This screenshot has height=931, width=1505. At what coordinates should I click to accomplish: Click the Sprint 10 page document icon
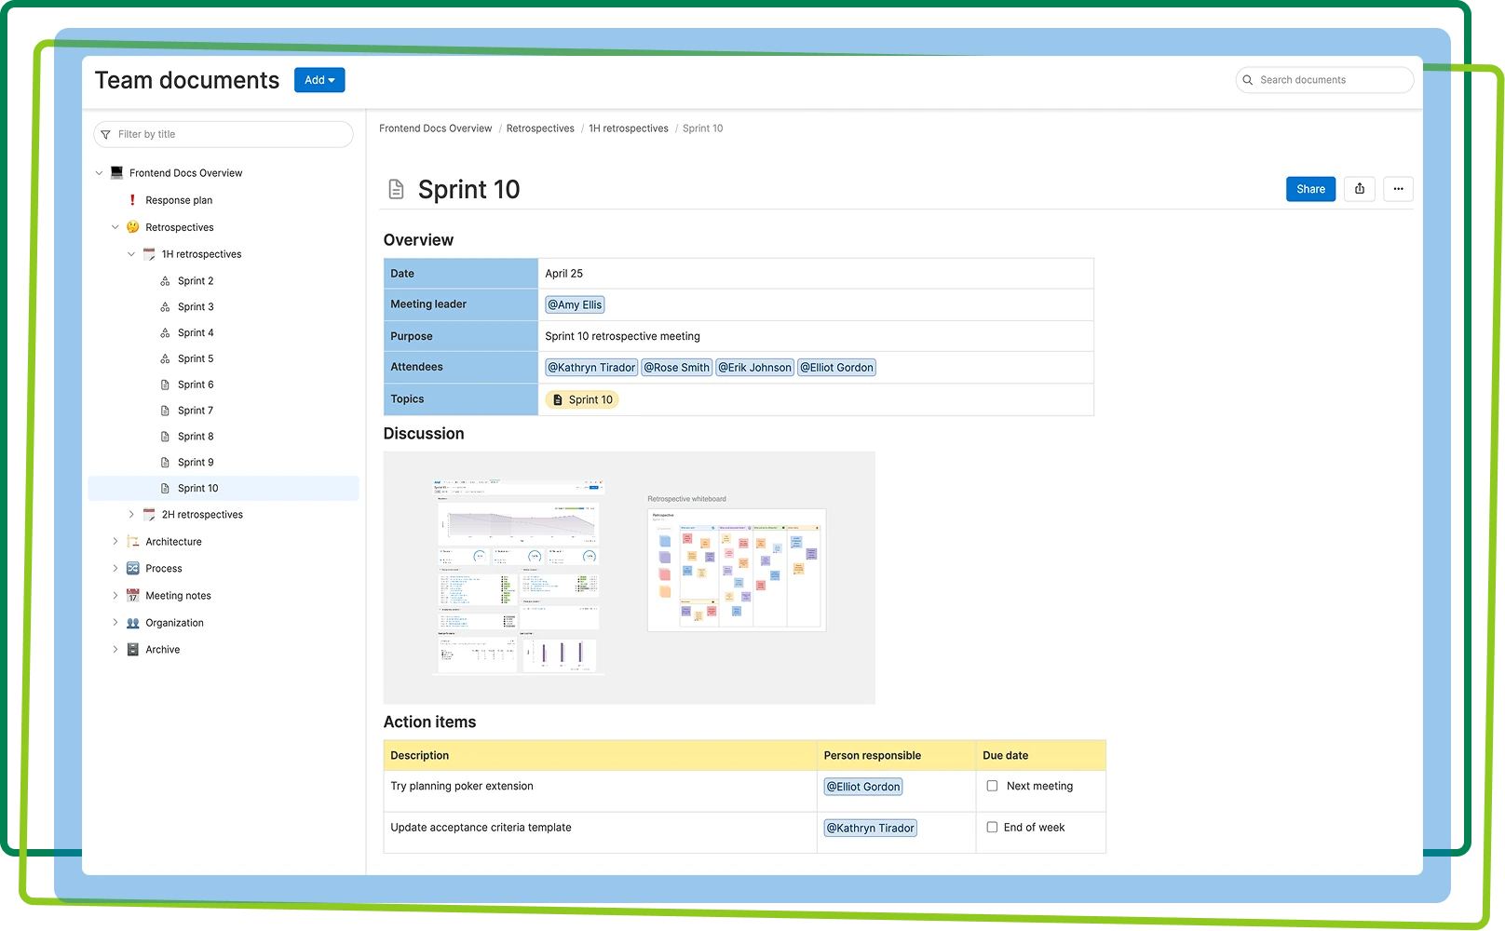pos(396,189)
